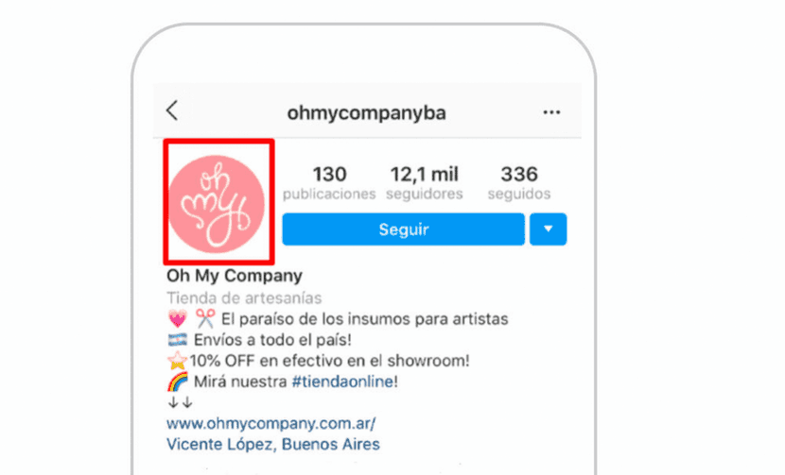
Task: Click the star emoji before 10% OFF
Action: click(177, 360)
